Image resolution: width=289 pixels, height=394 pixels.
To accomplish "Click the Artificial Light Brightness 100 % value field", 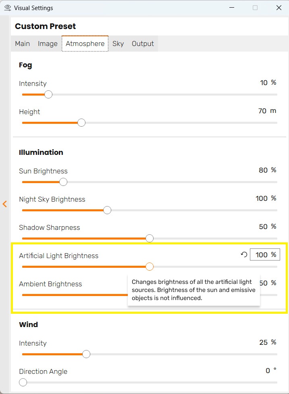I will coord(265,254).
